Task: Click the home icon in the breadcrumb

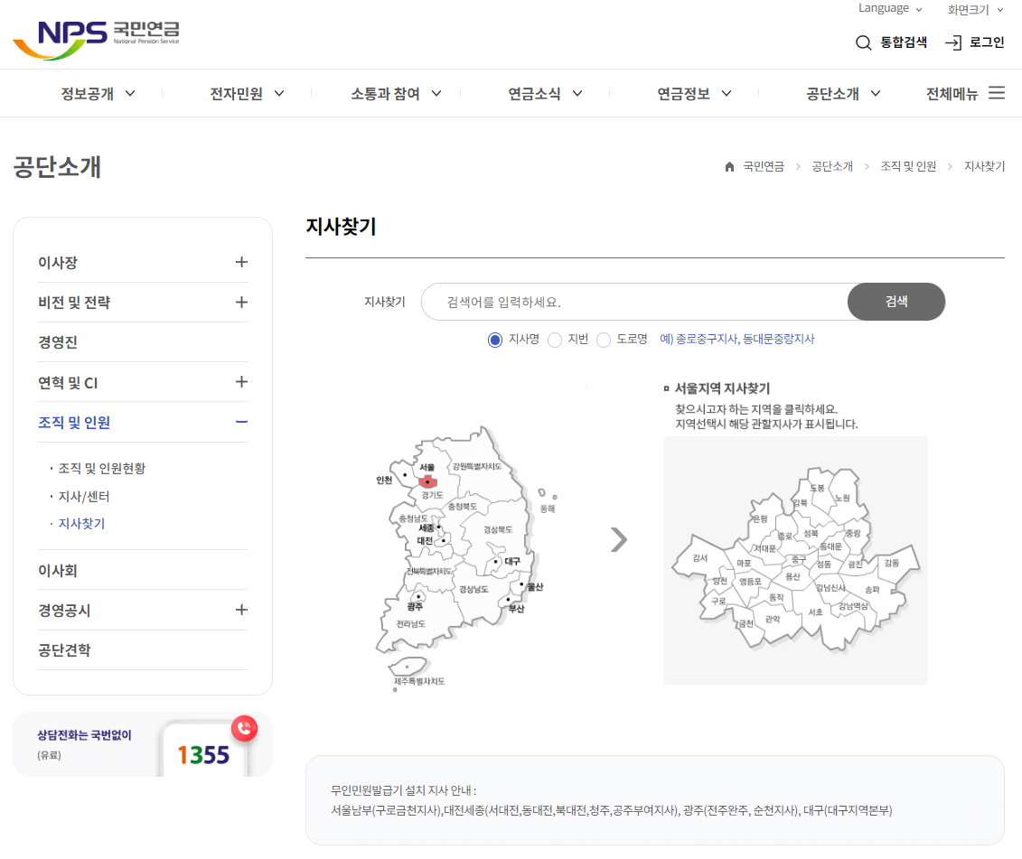Action: (729, 166)
